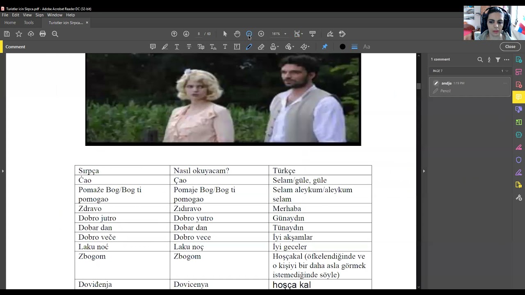Image resolution: width=525 pixels, height=295 pixels.
Task: Save the file with the disk icon
Action: click(x=7, y=34)
